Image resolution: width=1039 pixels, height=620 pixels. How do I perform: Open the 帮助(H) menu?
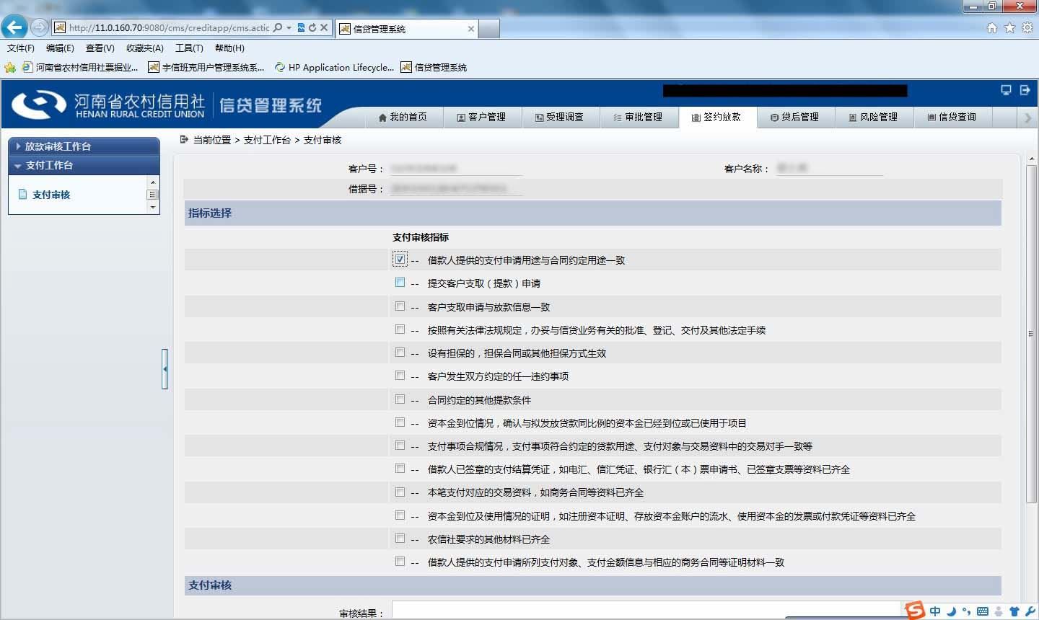pos(229,48)
